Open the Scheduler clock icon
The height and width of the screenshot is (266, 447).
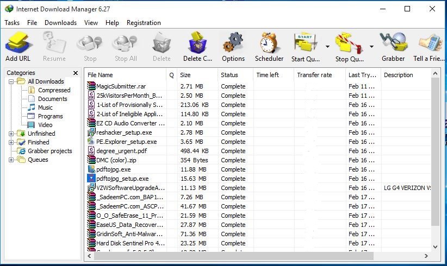269,43
